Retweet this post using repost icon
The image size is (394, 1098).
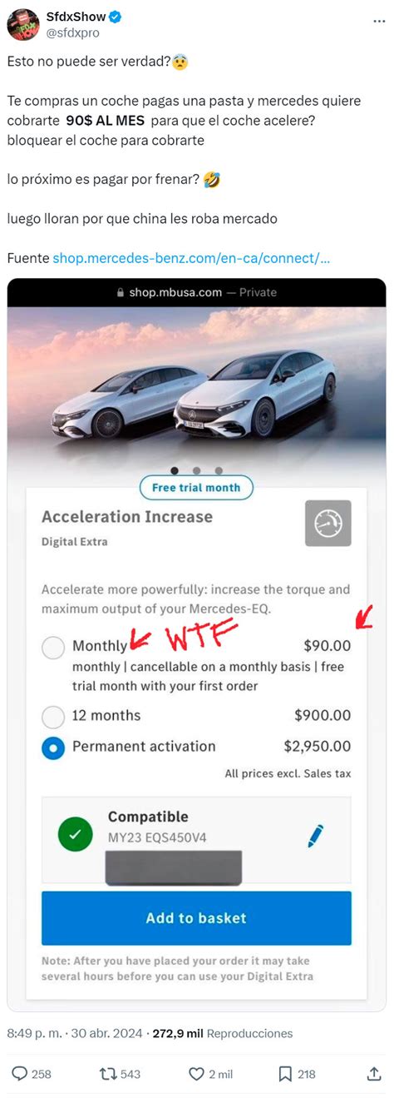tap(107, 1074)
